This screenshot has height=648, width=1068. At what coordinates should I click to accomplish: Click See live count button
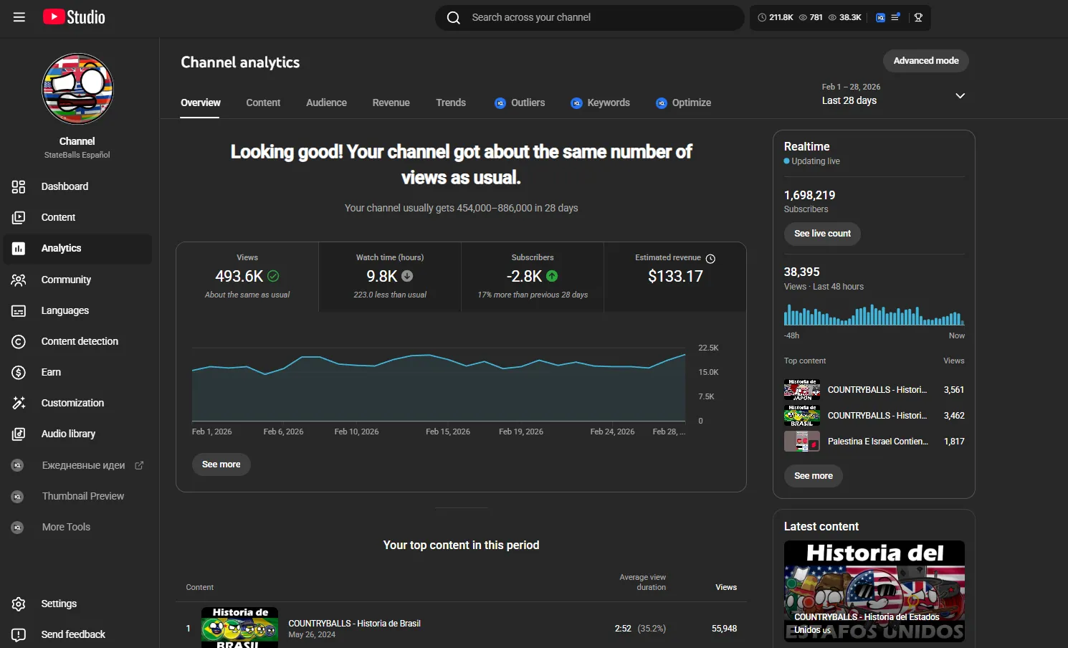pos(822,234)
